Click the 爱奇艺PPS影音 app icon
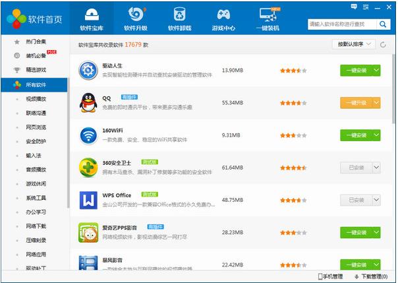Image resolution: width=398 pixels, height=283 pixels. tap(88, 232)
